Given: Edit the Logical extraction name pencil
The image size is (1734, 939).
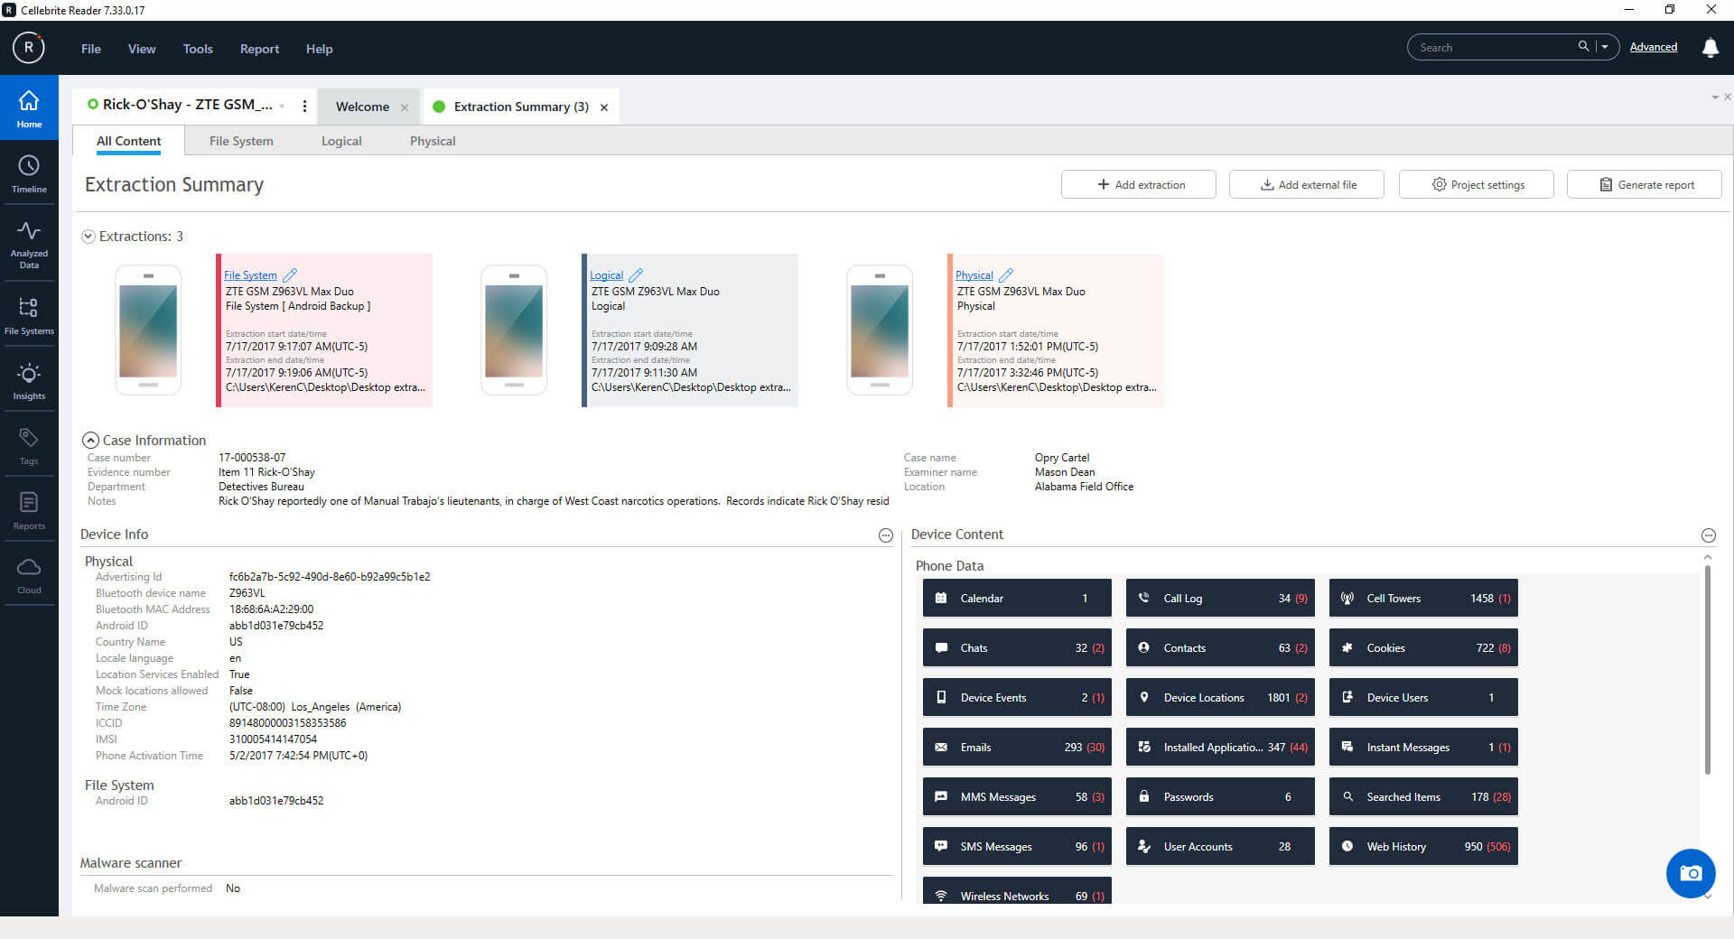Looking at the screenshot, I should [x=636, y=275].
